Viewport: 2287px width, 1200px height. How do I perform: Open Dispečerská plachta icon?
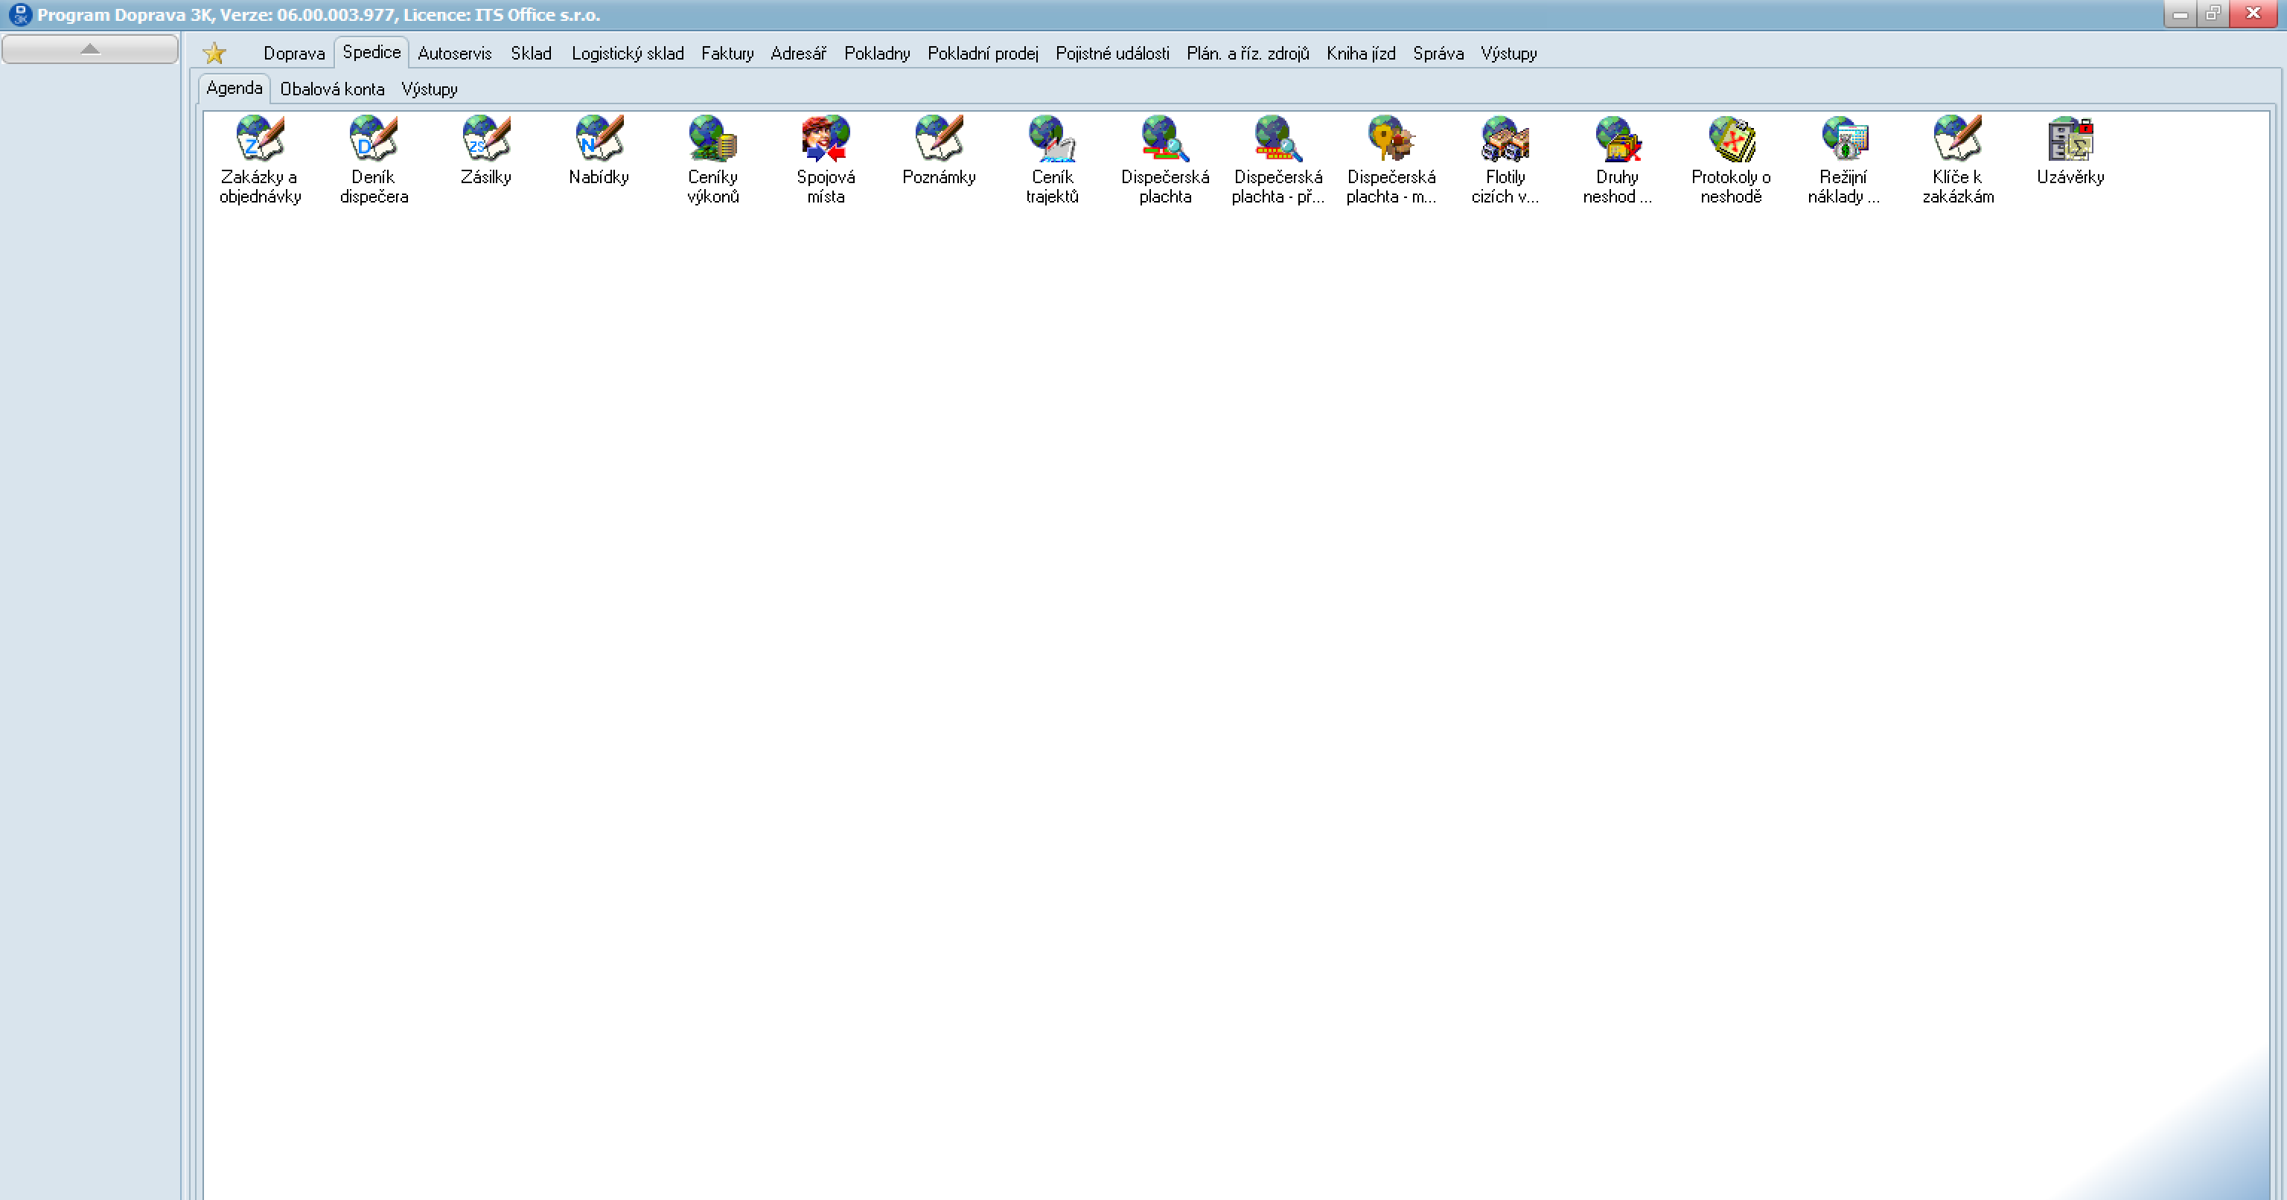(1165, 160)
